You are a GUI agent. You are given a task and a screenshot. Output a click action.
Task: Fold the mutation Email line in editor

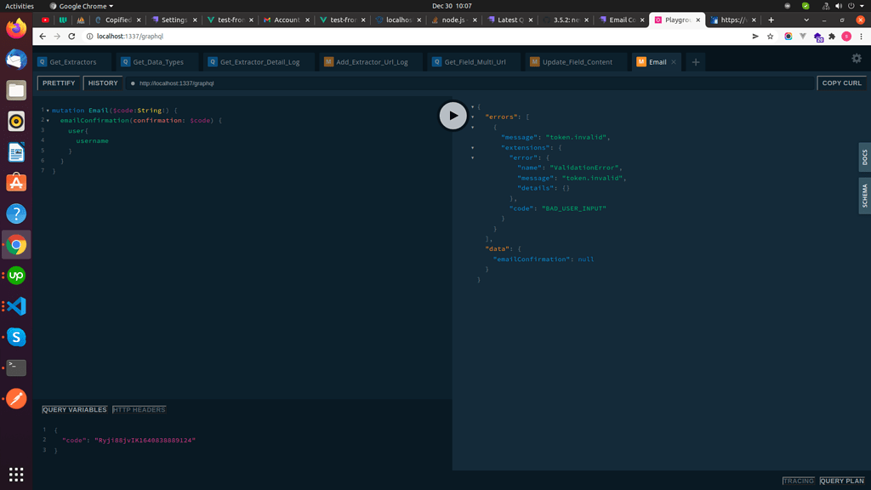click(48, 111)
